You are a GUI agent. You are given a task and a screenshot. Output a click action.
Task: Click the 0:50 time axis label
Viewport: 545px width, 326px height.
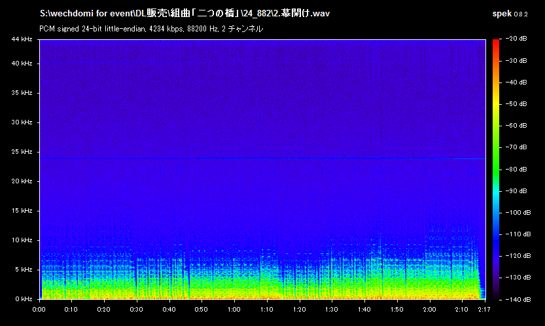tap(202, 310)
